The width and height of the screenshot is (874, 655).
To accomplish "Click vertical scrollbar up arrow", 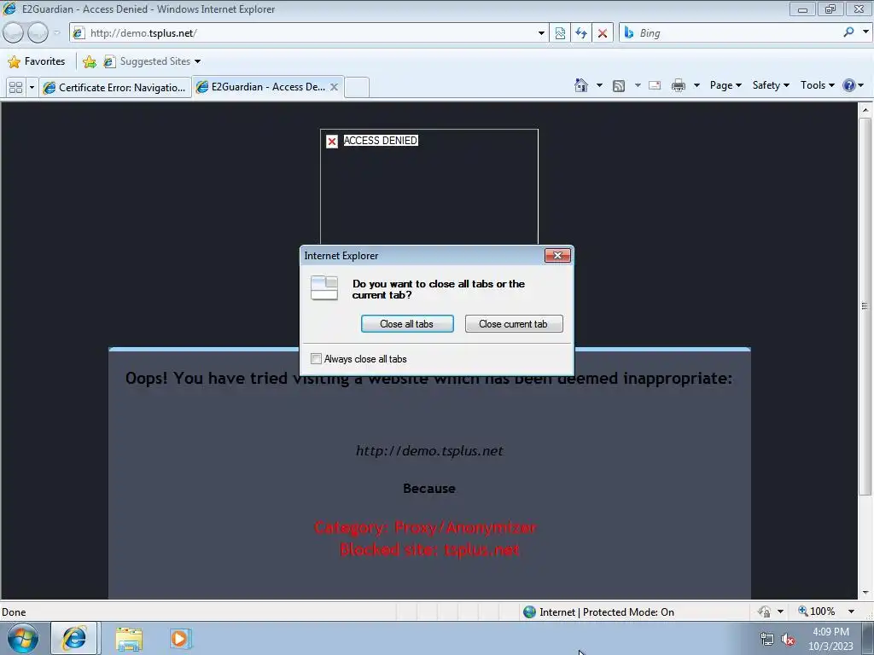I will point(865,110).
